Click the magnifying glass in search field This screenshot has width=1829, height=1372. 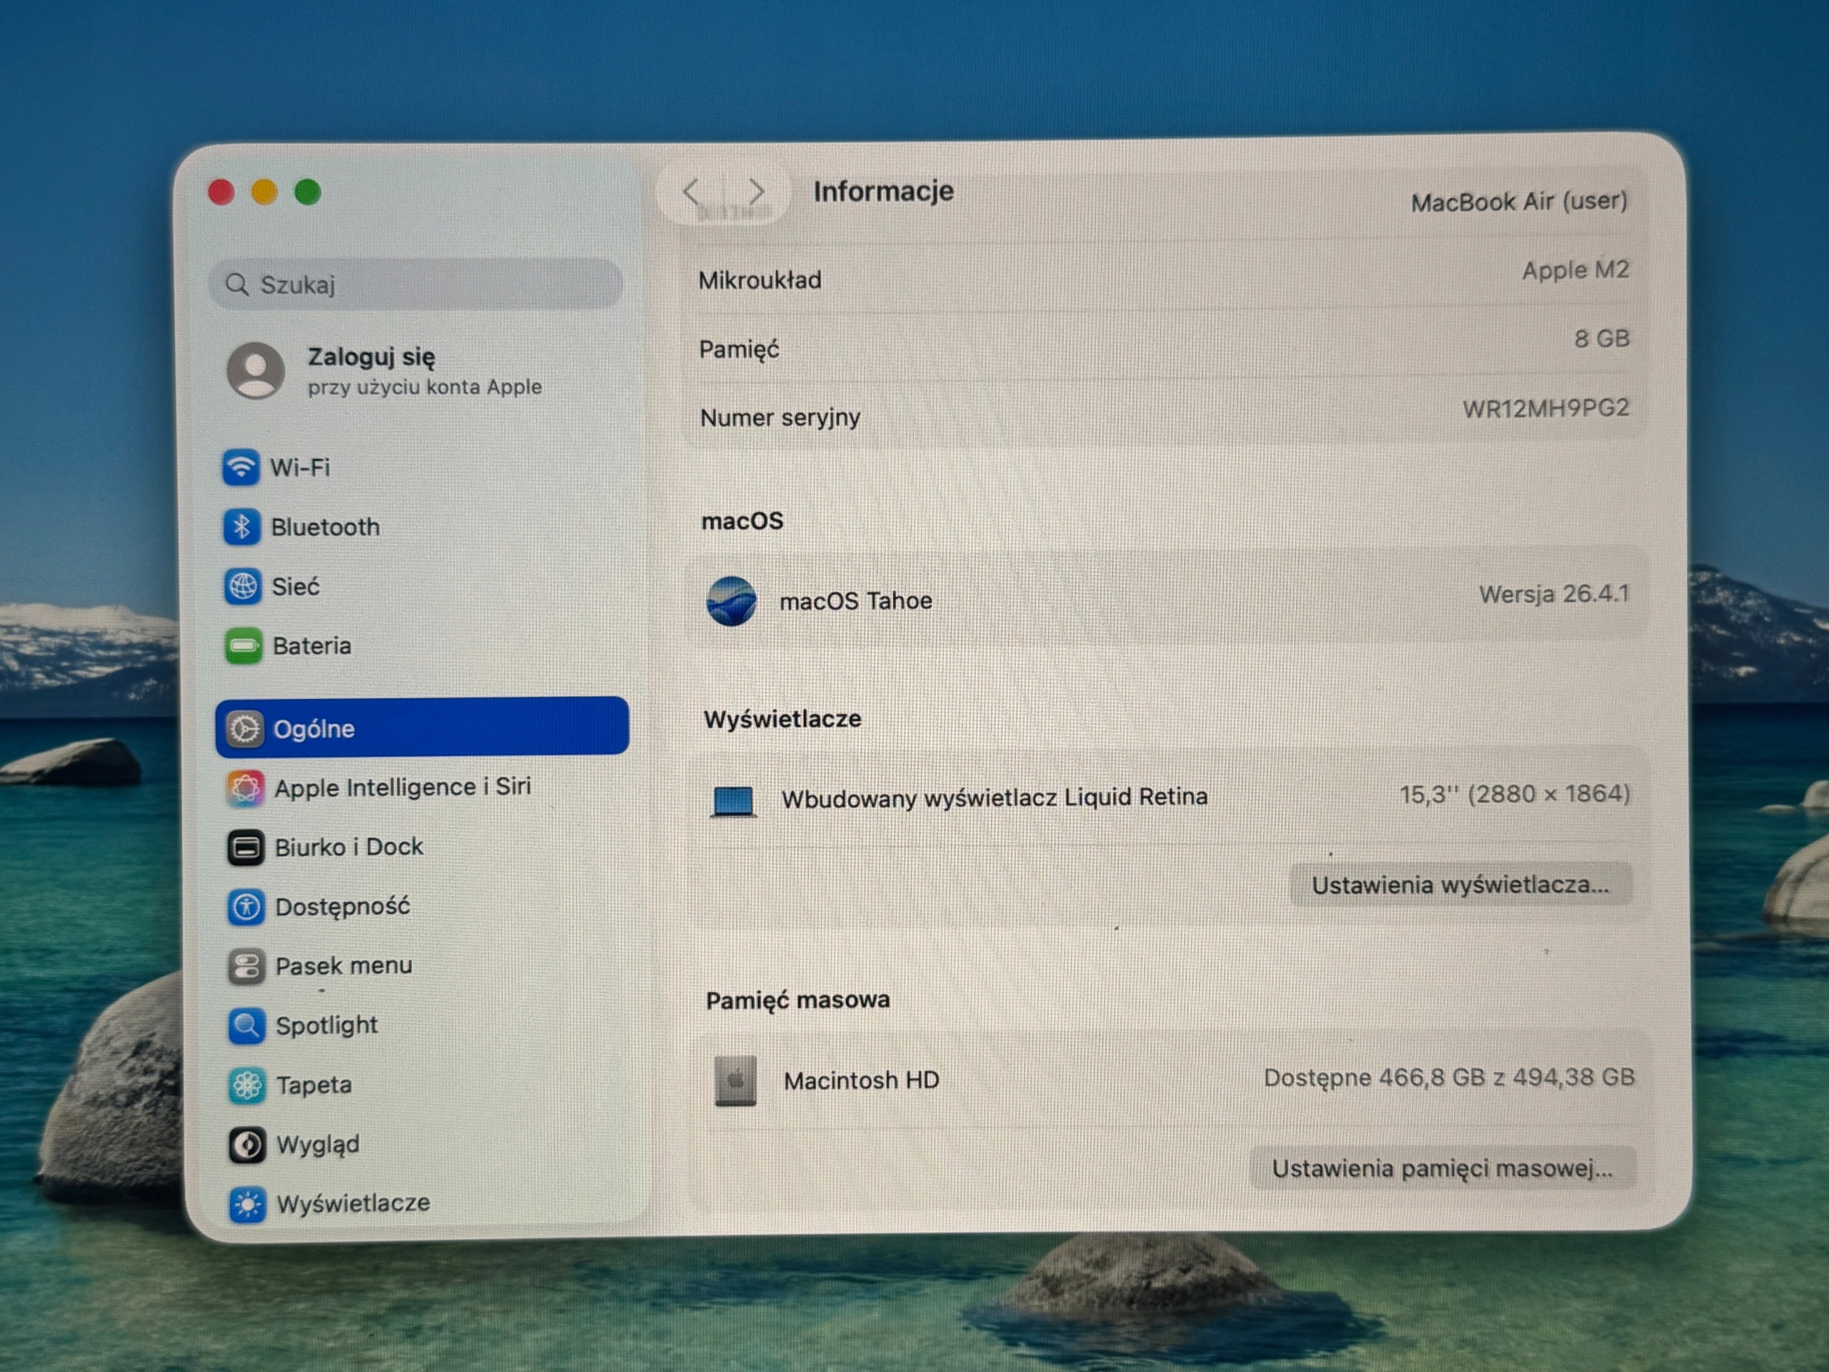(x=237, y=284)
